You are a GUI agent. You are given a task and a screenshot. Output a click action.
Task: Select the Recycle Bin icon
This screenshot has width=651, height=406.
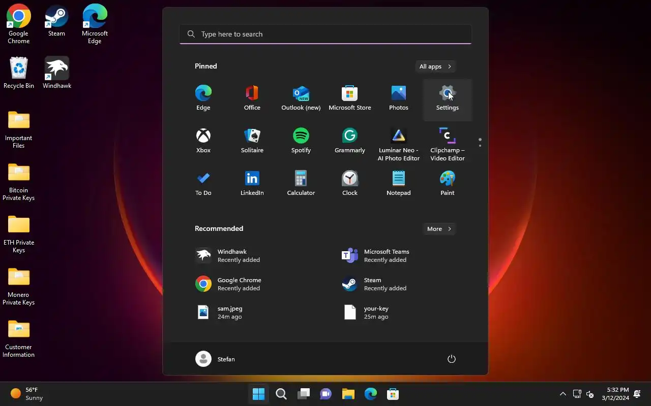point(19,73)
